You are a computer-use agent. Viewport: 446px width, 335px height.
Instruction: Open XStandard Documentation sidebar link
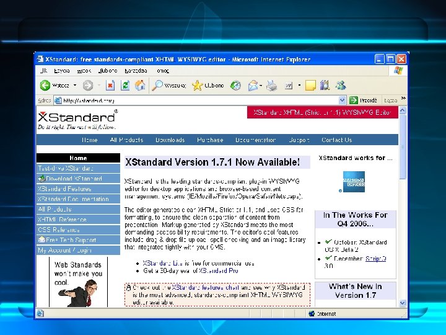click(x=78, y=199)
